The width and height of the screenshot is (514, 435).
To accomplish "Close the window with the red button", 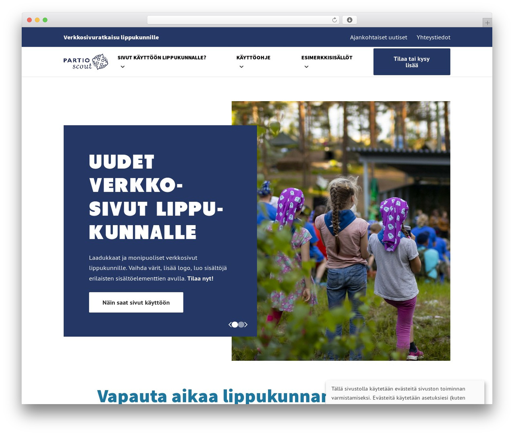I will pyautogui.click(x=29, y=20).
